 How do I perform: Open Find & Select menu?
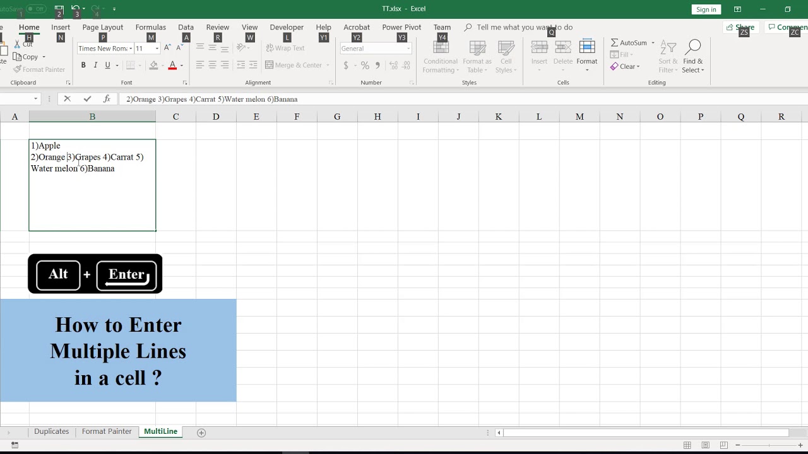tap(692, 57)
